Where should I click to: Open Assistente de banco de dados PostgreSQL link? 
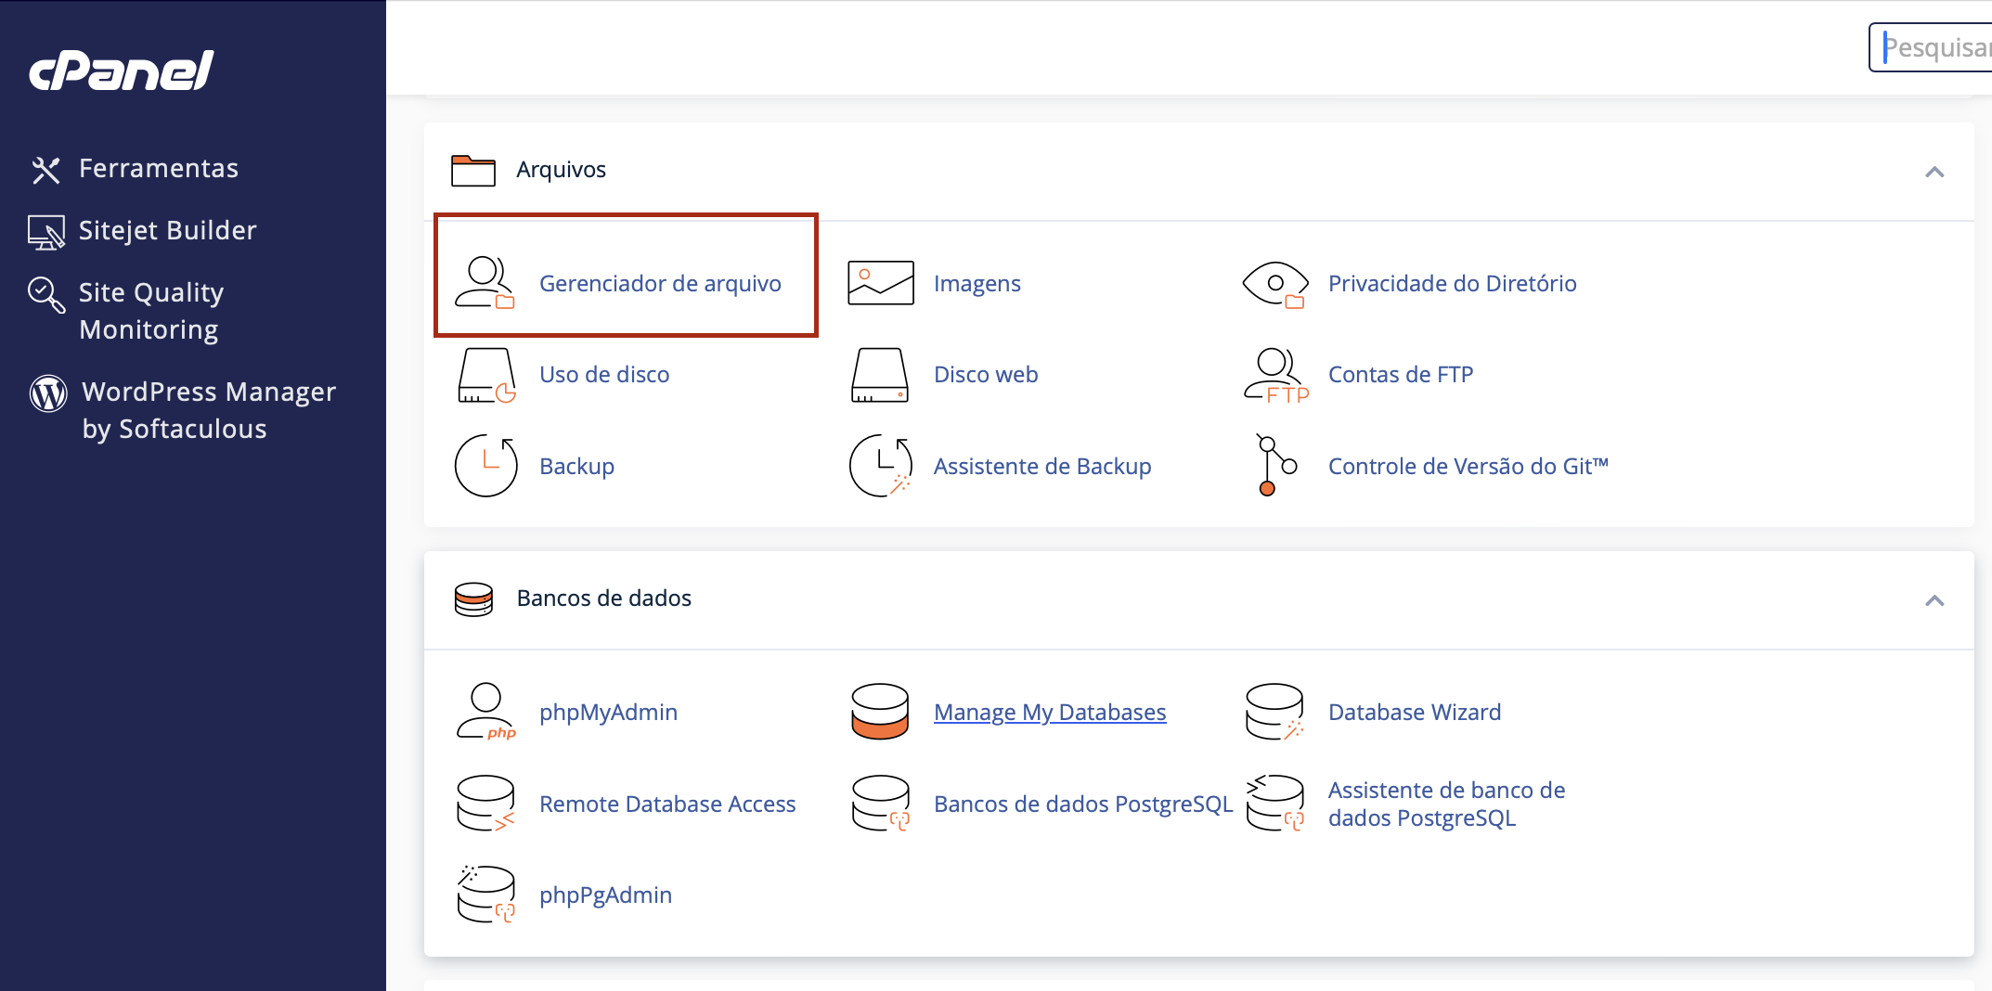[x=1446, y=804]
